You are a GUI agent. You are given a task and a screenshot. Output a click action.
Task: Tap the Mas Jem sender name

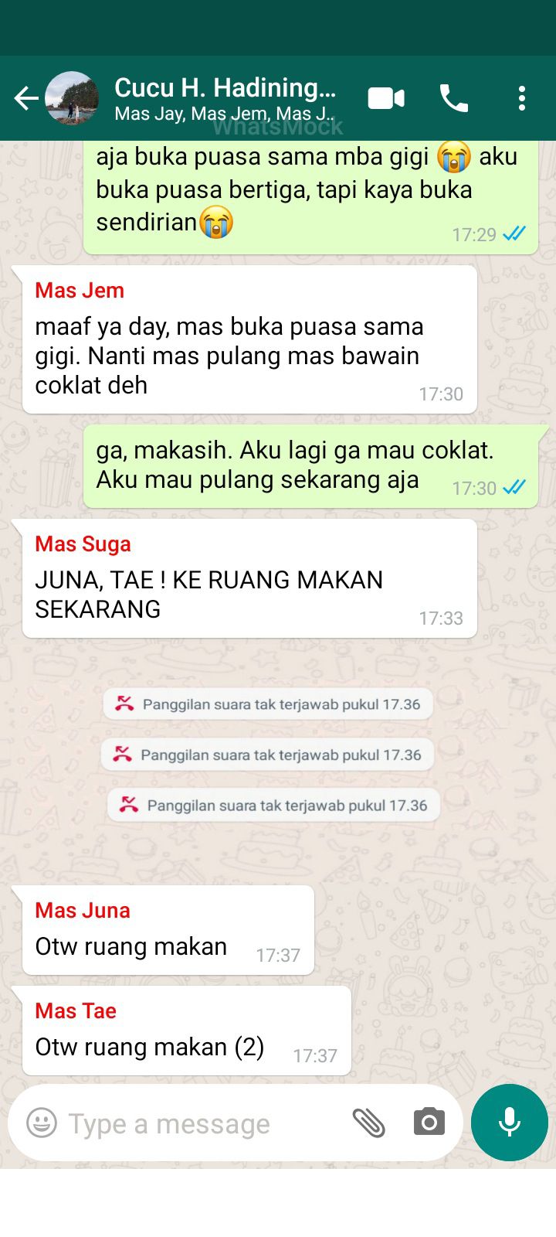tap(80, 291)
